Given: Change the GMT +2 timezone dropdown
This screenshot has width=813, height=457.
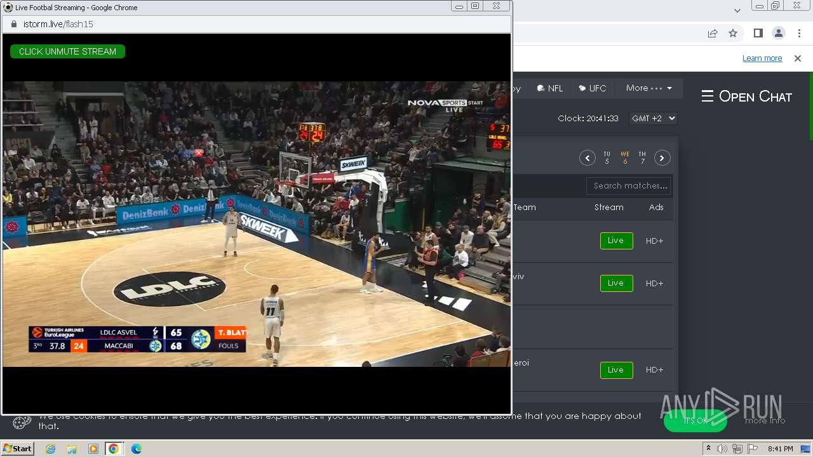Looking at the screenshot, I should pos(653,119).
